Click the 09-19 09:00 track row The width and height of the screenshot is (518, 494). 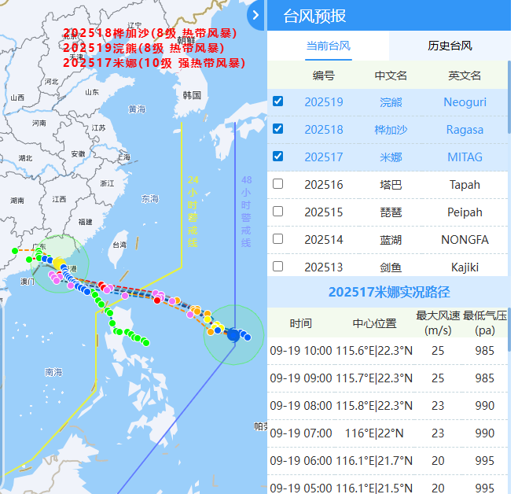[x=388, y=378]
